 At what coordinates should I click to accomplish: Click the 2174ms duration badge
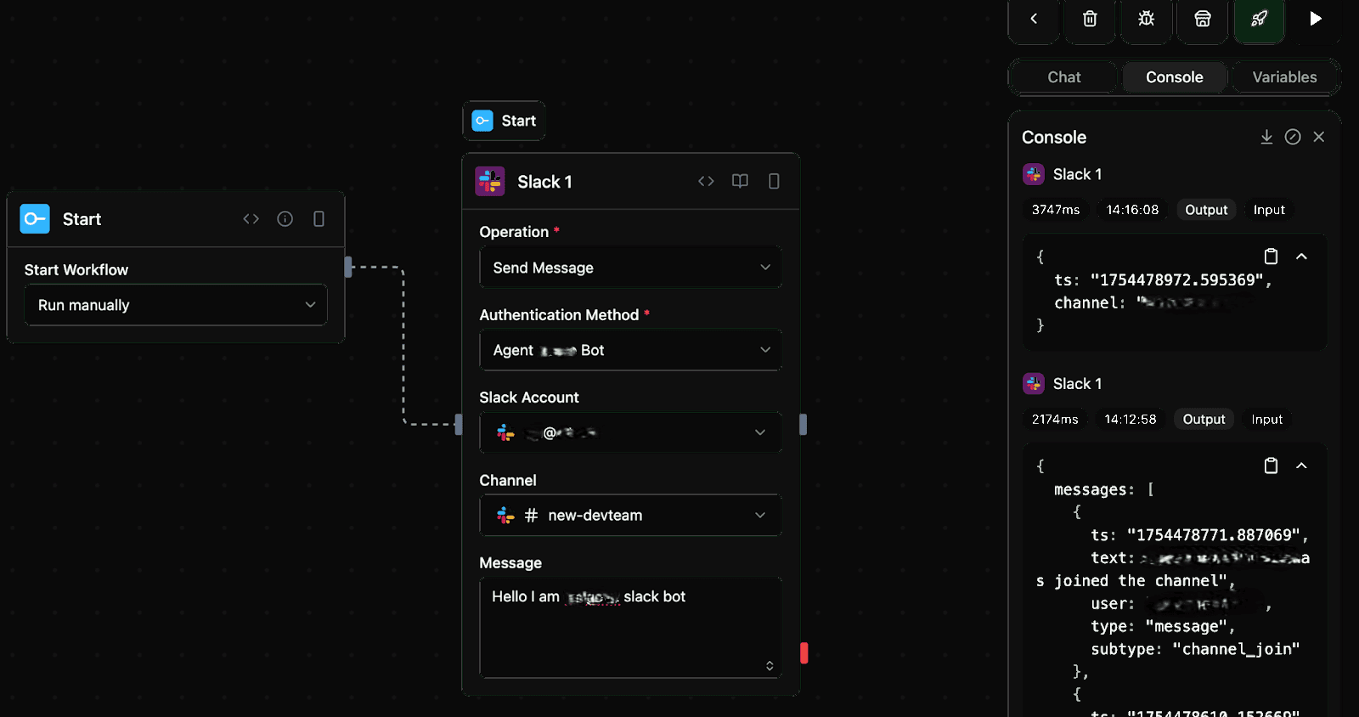pyautogui.click(x=1055, y=420)
